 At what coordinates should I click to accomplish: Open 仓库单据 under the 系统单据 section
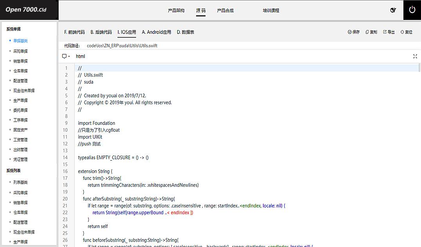pos(20,71)
